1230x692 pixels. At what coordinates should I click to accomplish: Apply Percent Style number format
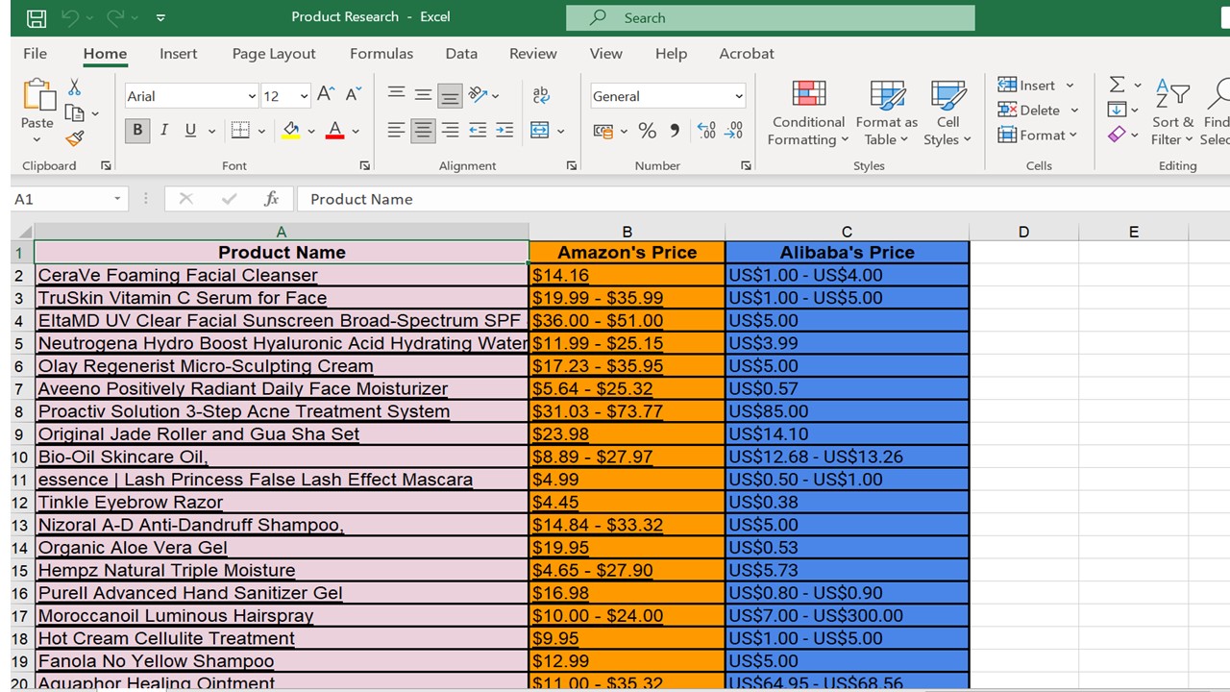(648, 131)
